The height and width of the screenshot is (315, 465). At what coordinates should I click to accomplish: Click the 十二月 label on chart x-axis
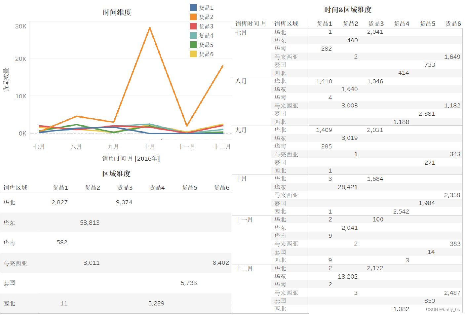[x=222, y=146]
